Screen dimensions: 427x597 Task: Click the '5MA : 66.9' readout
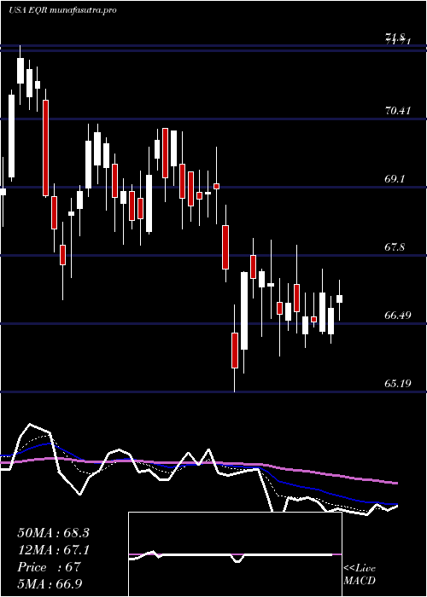tap(50, 584)
